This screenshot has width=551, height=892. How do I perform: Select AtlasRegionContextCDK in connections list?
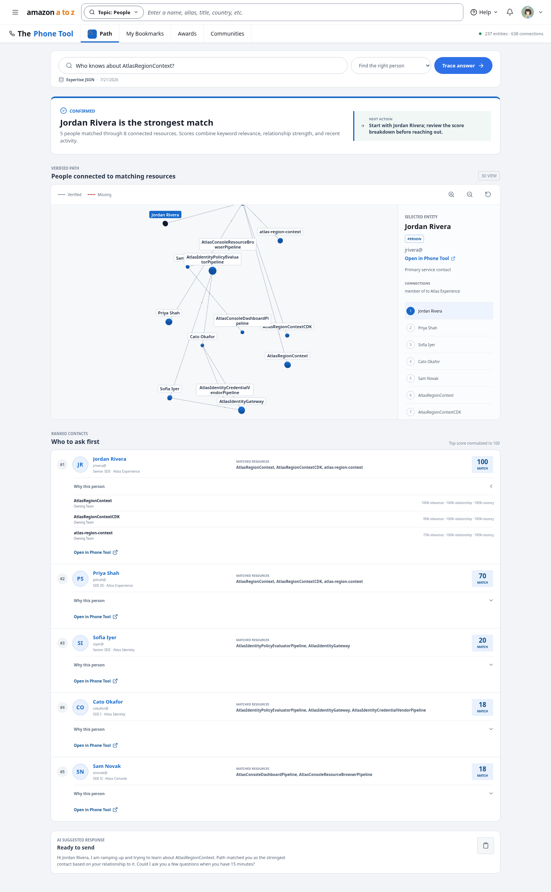click(449, 412)
